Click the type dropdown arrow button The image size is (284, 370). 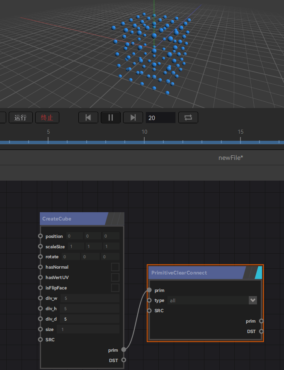pos(252,300)
